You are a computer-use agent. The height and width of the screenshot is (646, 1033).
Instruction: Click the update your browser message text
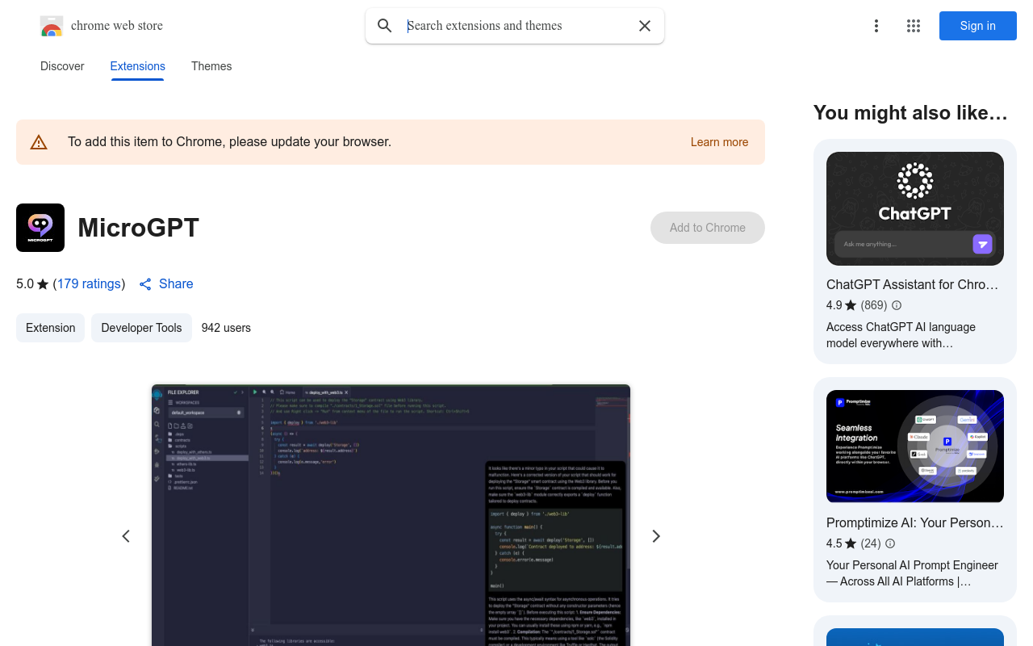coord(229,142)
